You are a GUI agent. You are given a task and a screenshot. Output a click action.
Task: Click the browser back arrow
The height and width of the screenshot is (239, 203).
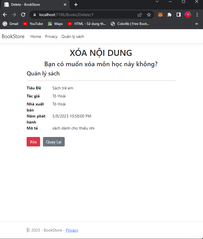click(x=5, y=15)
